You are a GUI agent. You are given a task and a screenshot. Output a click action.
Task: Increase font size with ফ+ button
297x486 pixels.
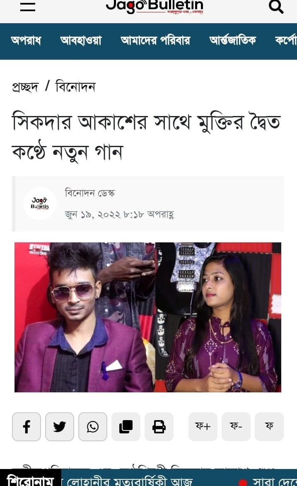coord(203,426)
